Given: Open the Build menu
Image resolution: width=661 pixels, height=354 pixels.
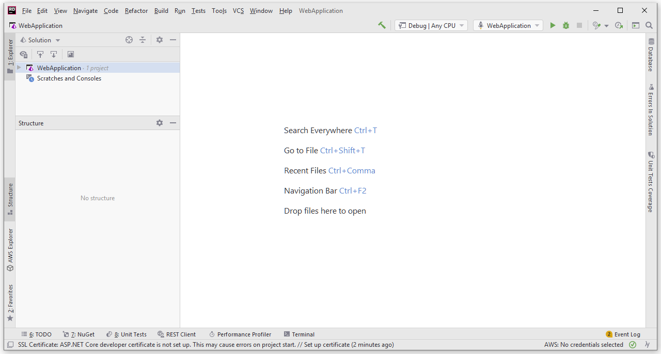Looking at the screenshot, I should 161,10.
